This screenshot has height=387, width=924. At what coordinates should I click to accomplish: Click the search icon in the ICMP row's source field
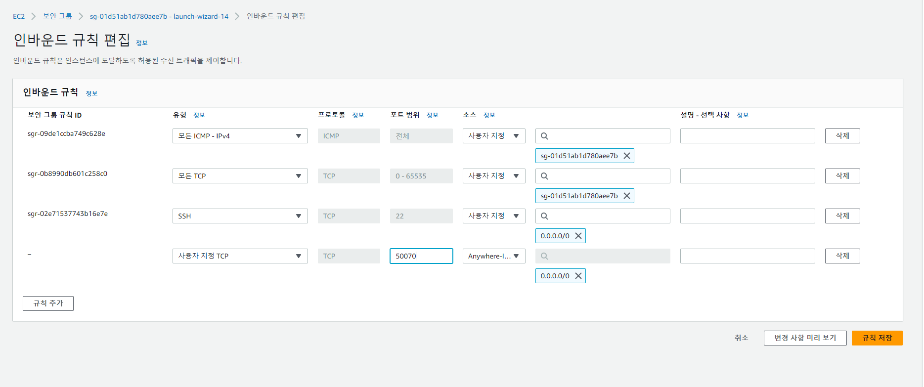pyautogui.click(x=544, y=136)
